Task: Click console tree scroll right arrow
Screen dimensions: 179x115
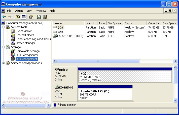Action: coord(48,105)
